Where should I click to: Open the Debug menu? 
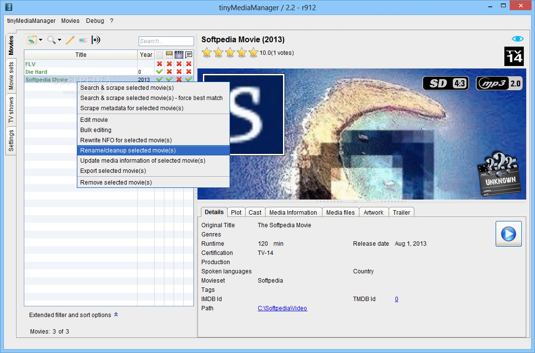click(x=95, y=21)
